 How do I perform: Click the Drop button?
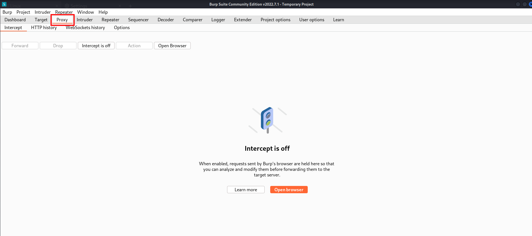[x=58, y=46]
